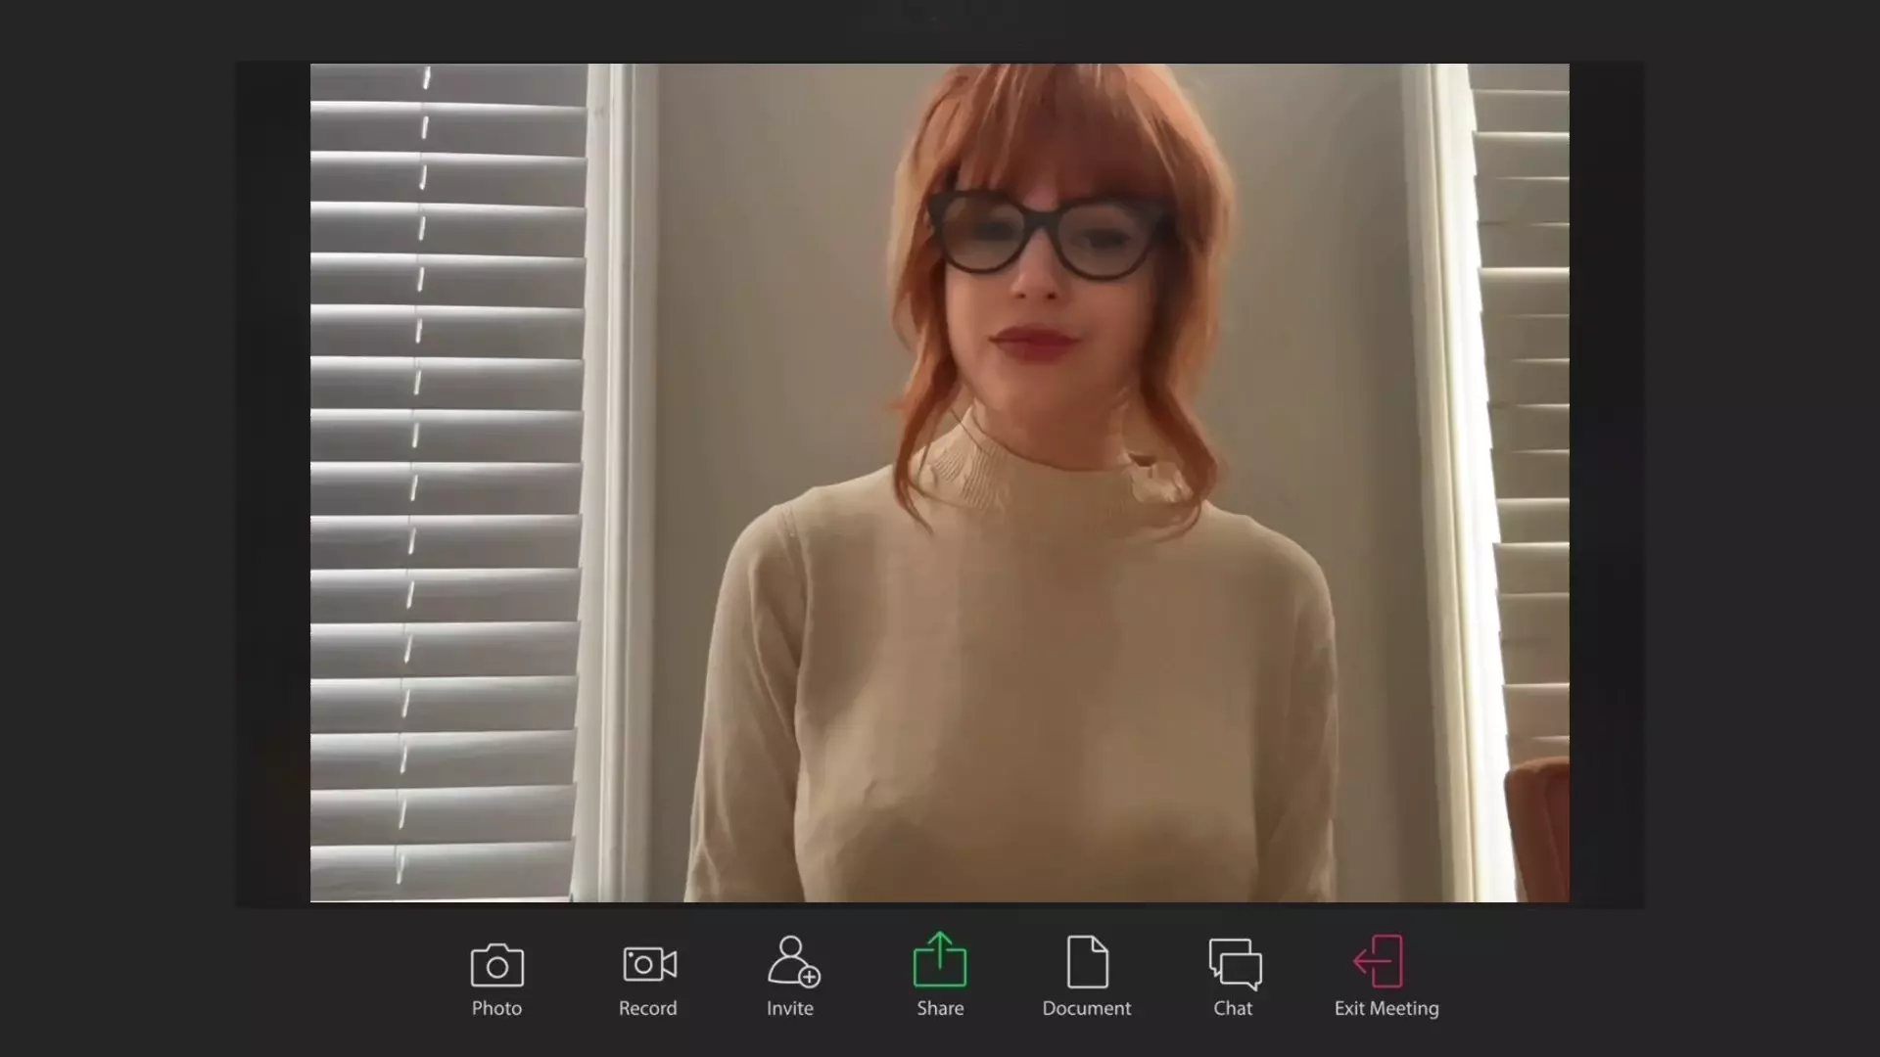Open the Invite participant icon
The image size is (1880, 1057).
pyautogui.click(x=790, y=959)
